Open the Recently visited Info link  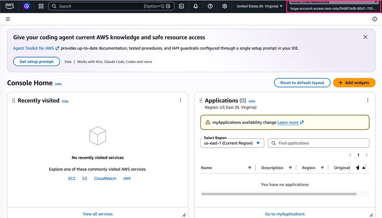tap(65, 101)
